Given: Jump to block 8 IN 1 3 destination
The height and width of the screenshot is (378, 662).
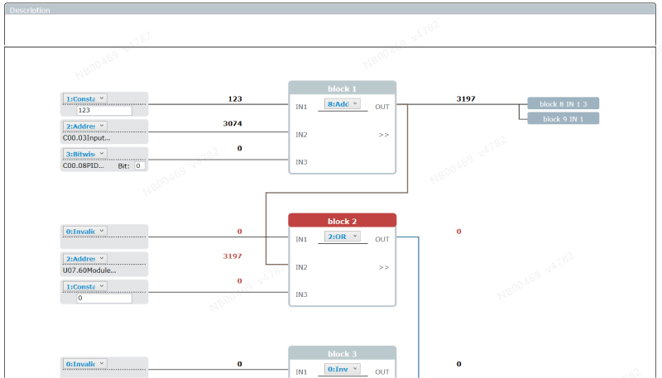Looking at the screenshot, I should [563, 103].
